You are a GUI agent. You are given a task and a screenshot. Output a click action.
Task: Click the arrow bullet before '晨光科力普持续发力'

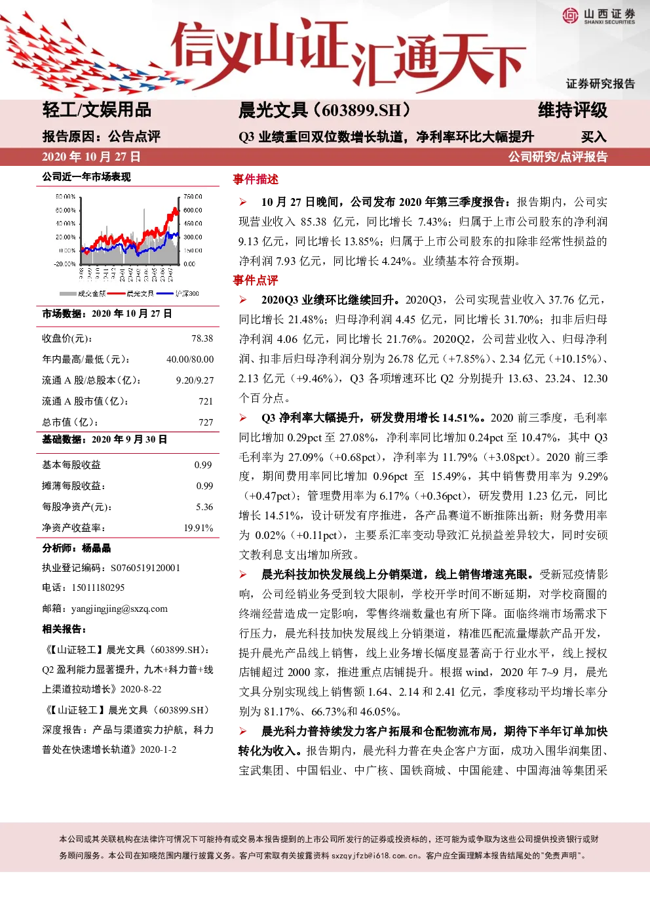[243, 731]
